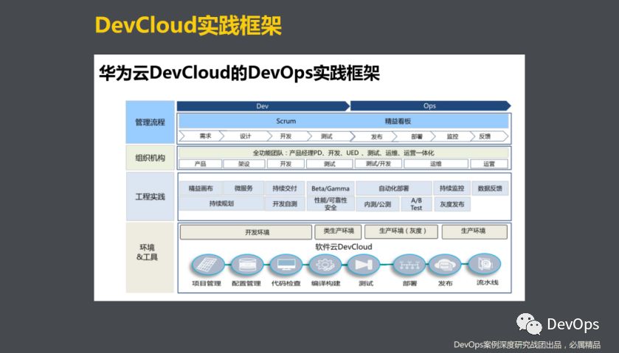
Task: Click the 发布 chevron in the process stages row
Action: pyautogui.click(x=374, y=136)
